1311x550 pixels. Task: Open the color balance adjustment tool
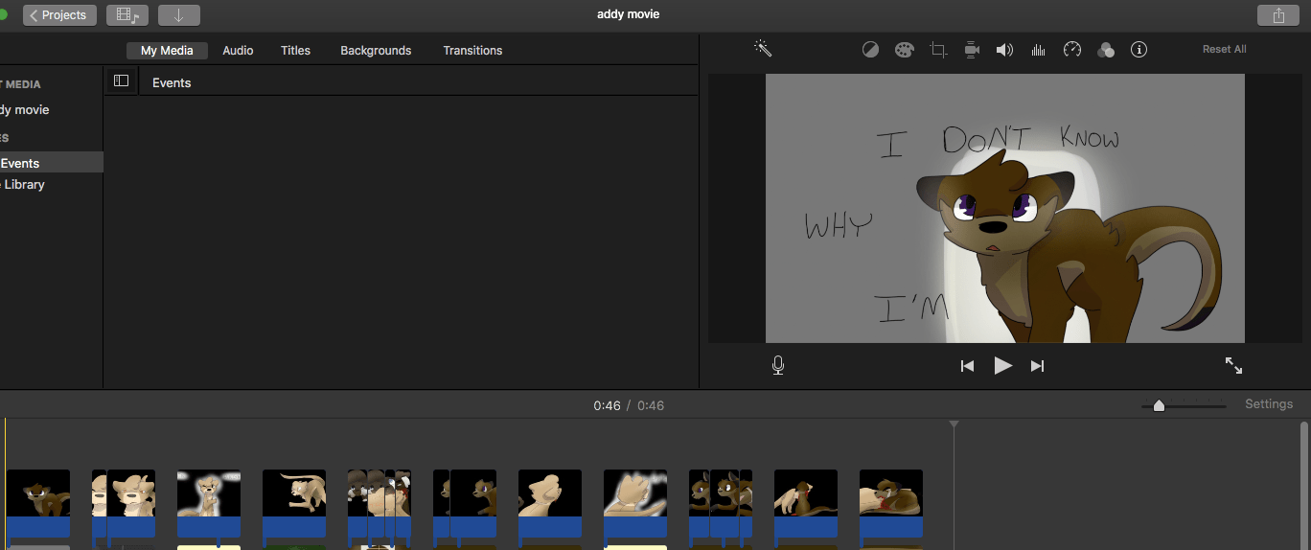[x=870, y=50]
